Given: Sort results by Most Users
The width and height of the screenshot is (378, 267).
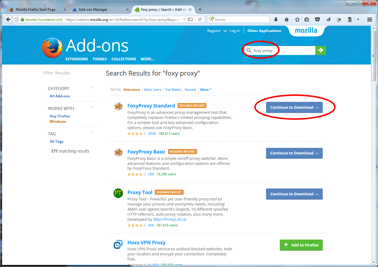Looking at the screenshot, I should click(x=153, y=90).
